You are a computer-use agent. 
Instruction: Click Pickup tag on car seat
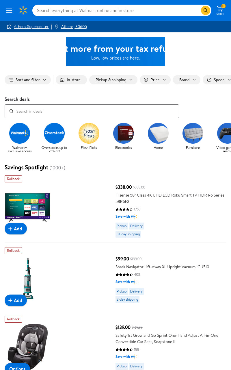coord(122,366)
